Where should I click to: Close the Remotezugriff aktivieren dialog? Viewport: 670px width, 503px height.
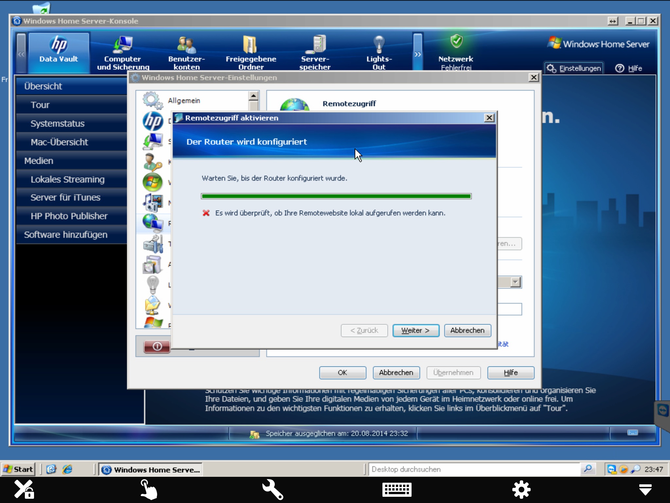click(x=489, y=118)
